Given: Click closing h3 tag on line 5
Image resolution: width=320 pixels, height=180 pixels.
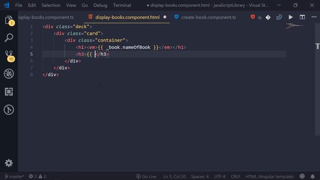Looking at the screenshot, I should click(102, 54).
